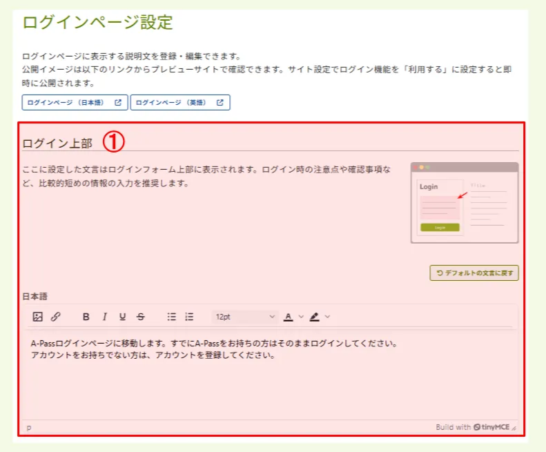Viewport: 546px width, 452px height.
Task: Toggle italic formatting
Action: (104, 317)
